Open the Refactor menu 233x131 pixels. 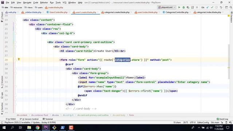point(44,3)
